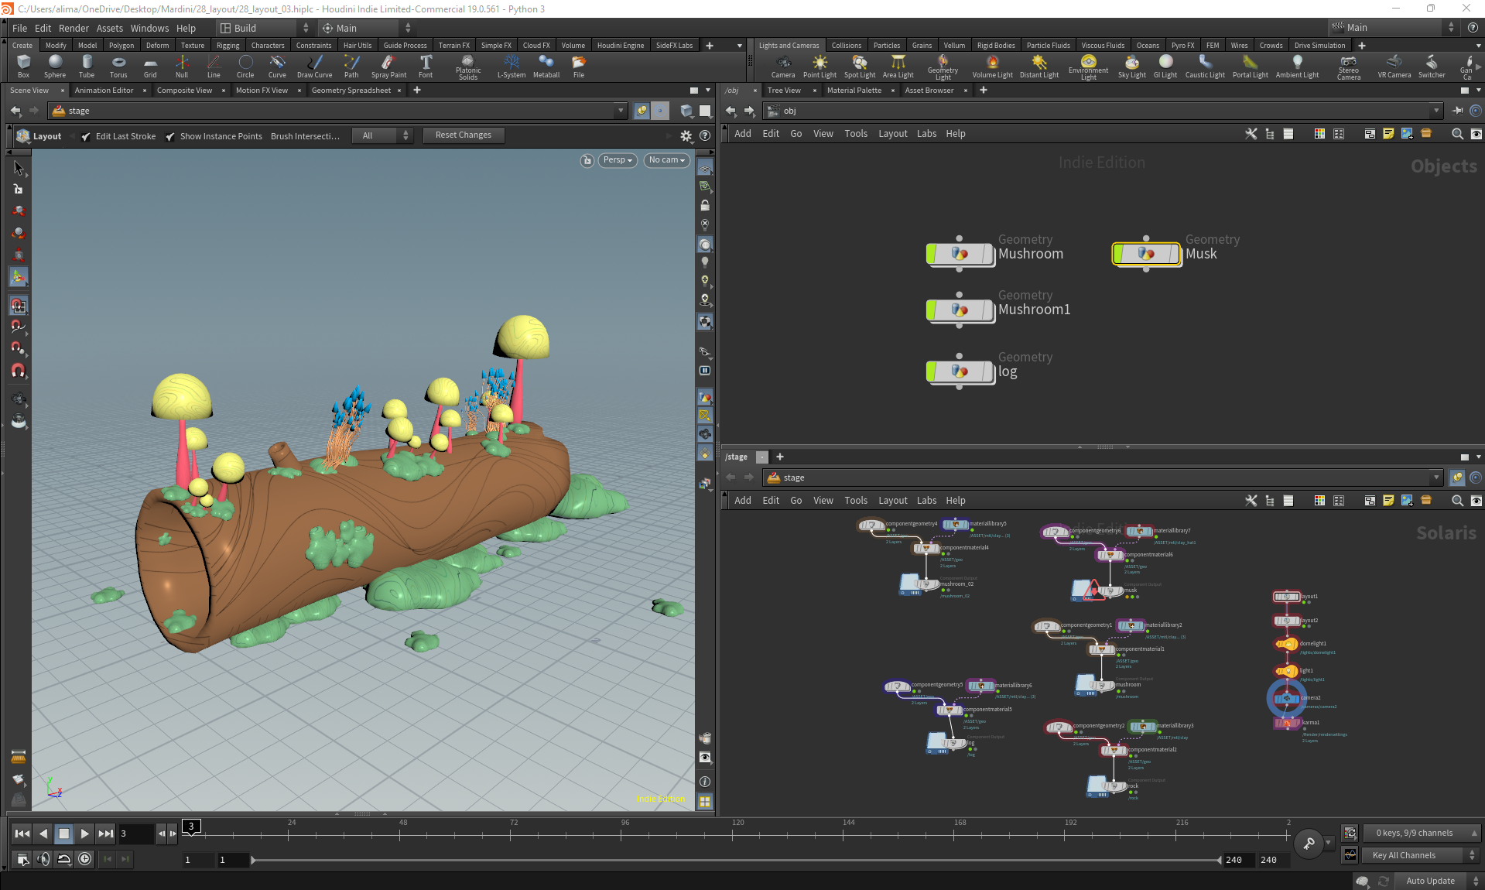
Task: Open the Build desktop dropdown
Action: pyautogui.click(x=265, y=28)
